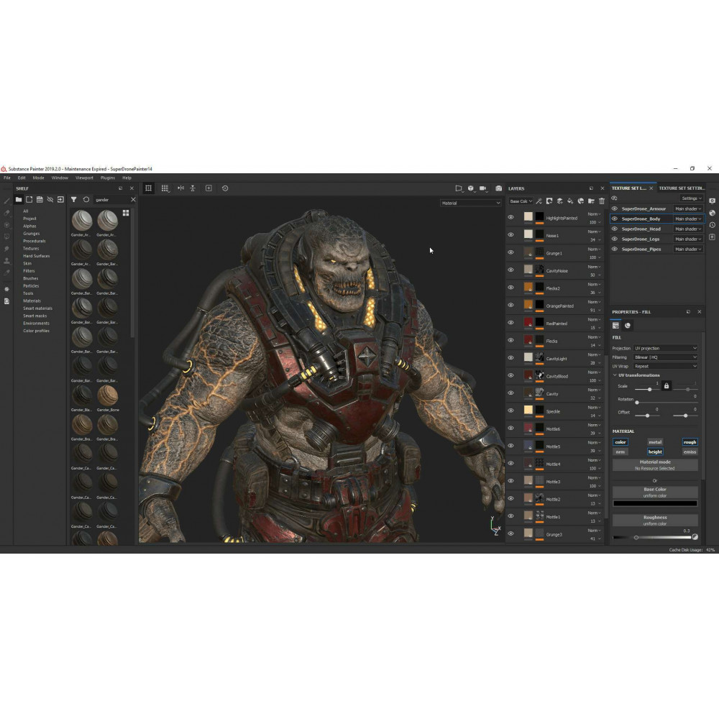Open the Projection dropdown showing UV projection
The image size is (719, 719).
tap(665, 348)
